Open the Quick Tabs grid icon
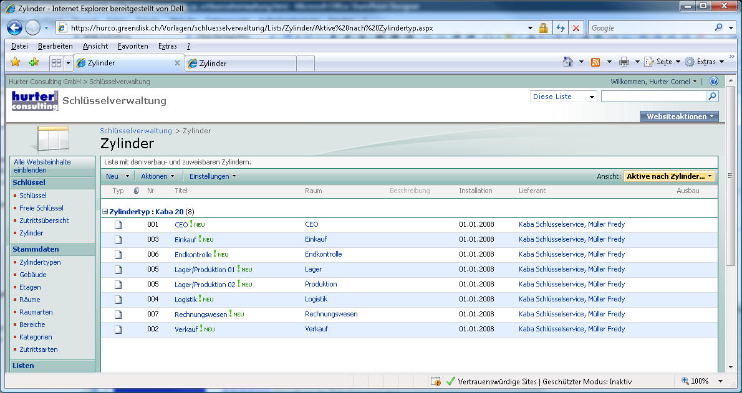 tap(56, 63)
